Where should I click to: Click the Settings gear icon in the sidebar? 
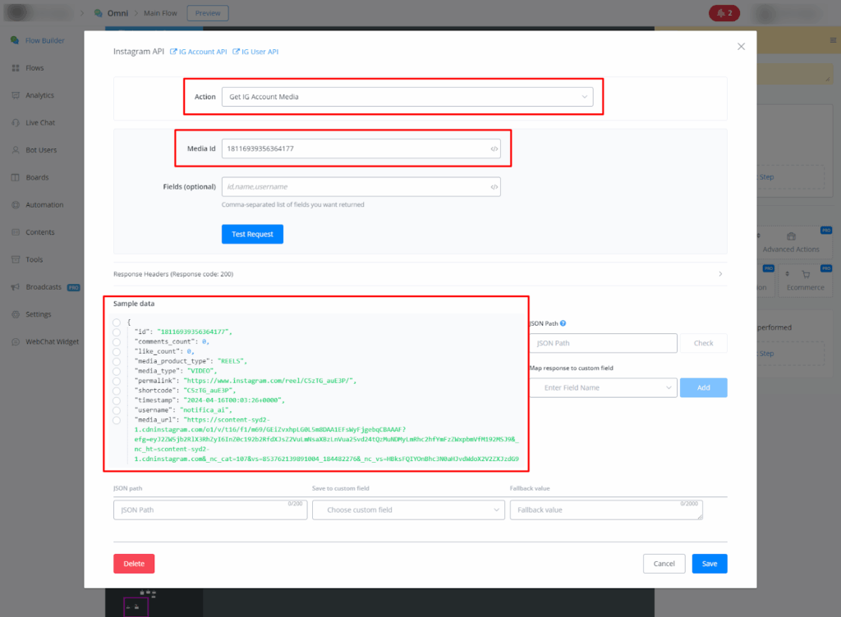click(x=16, y=314)
